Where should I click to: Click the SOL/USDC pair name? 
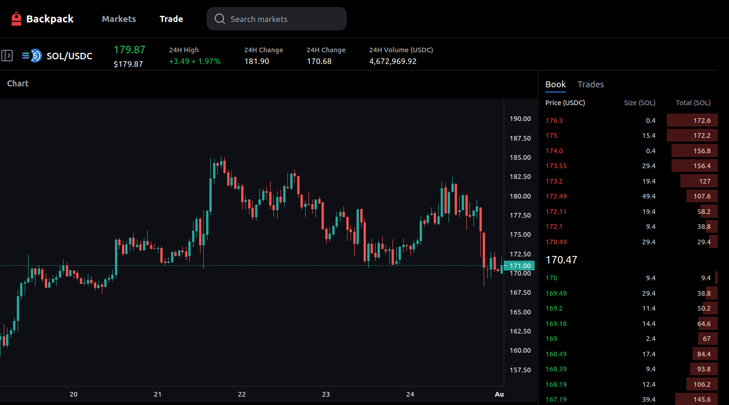pyautogui.click(x=70, y=56)
